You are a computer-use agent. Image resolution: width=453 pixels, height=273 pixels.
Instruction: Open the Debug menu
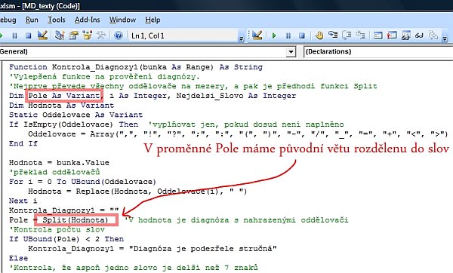[8, 20]
